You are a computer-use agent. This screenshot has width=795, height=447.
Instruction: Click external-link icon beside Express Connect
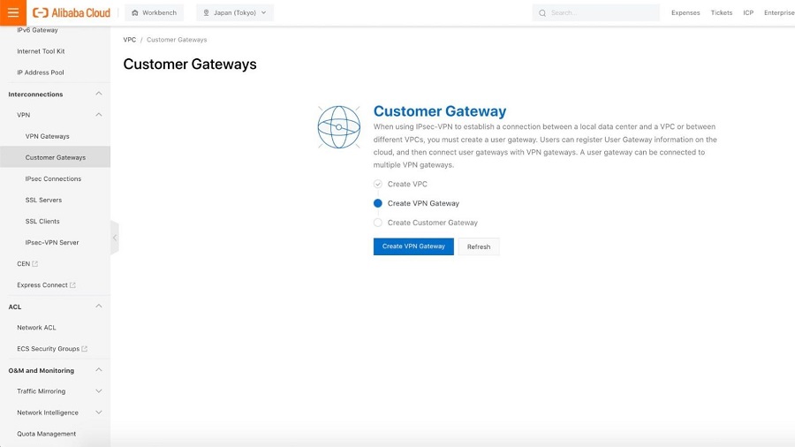(72, 285)
